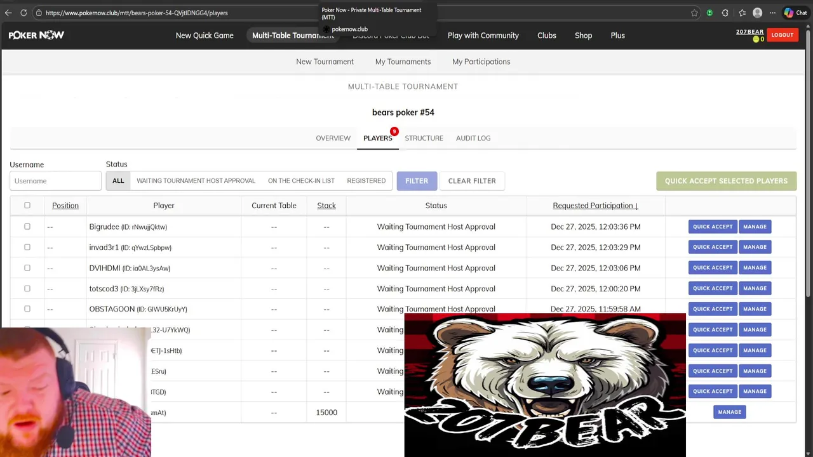This screenshot has height=457, width=813.
Task: Go to Shop page
Action: [584, 36]
